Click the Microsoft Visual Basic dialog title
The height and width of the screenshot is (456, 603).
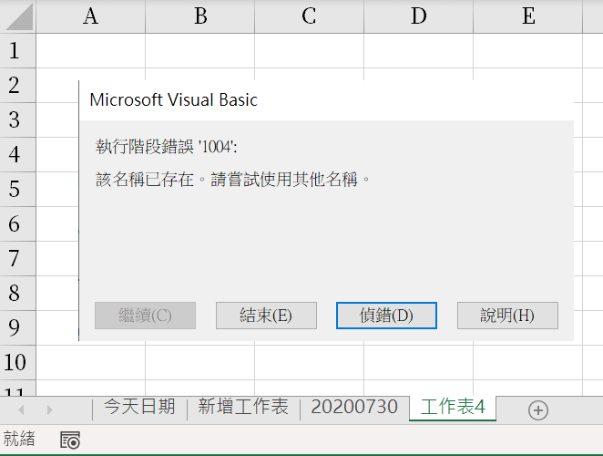tap(173, 100)
